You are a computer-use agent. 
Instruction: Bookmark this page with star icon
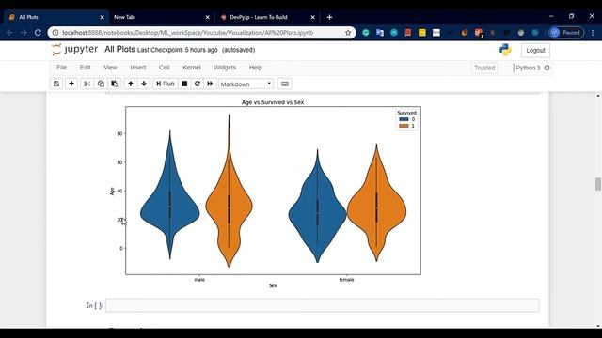click(x=348, y=33)
